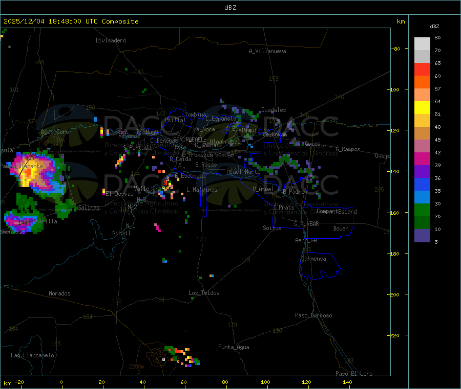Click the radar echo cluster near 2200m volcano
The width and height of the screenshot is (461, 389).
coord(182,357)
